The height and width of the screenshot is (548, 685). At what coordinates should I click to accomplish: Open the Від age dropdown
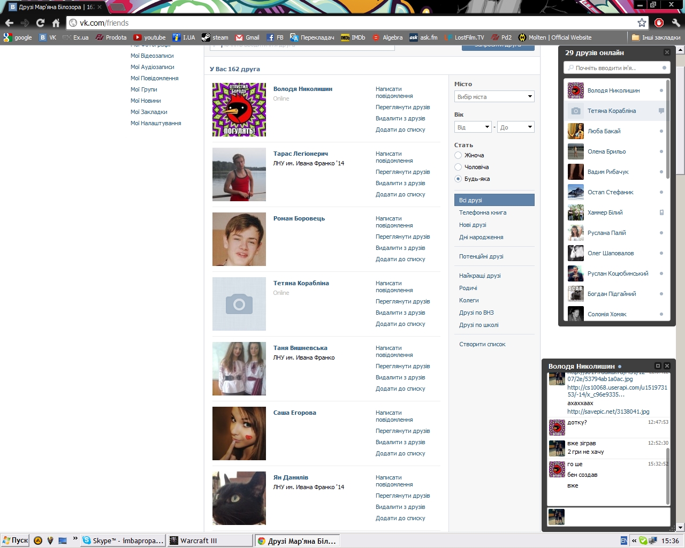pos(473,127)
